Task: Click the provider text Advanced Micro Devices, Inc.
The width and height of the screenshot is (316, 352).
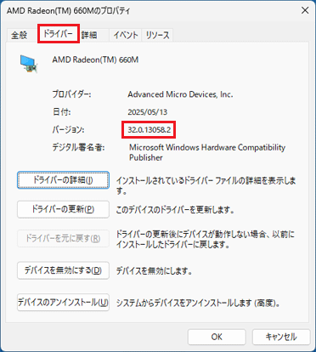Action: 180,94
